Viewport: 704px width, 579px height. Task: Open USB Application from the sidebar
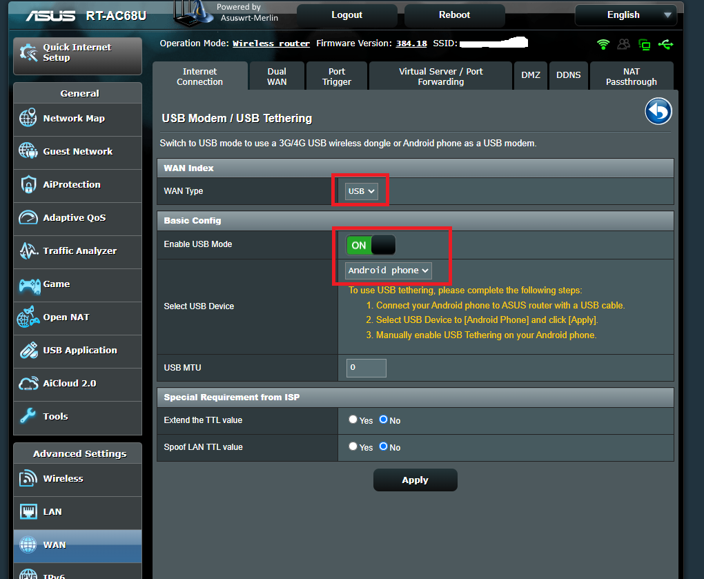point(78,351)
